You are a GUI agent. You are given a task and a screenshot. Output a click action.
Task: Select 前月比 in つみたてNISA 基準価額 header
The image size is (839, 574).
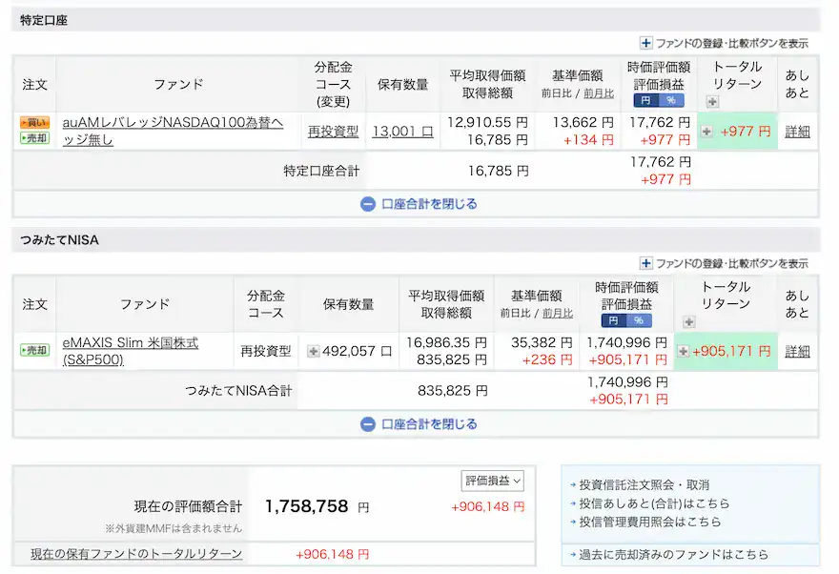pyautogui.click(x=557, y=313)
